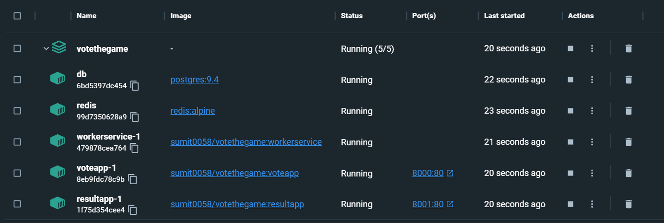The image size is (664, 223).
Task: Open more actions for workerservice-1
Action: coord(592,142)
